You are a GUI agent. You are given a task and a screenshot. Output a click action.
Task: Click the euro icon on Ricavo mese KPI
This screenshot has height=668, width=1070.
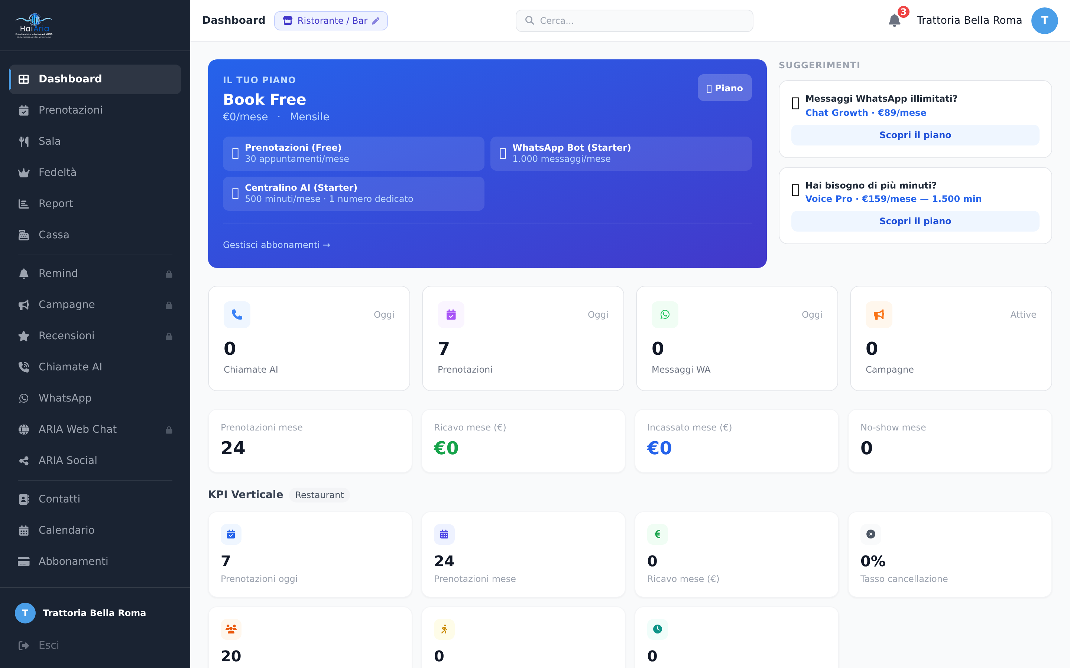(658, 534)
